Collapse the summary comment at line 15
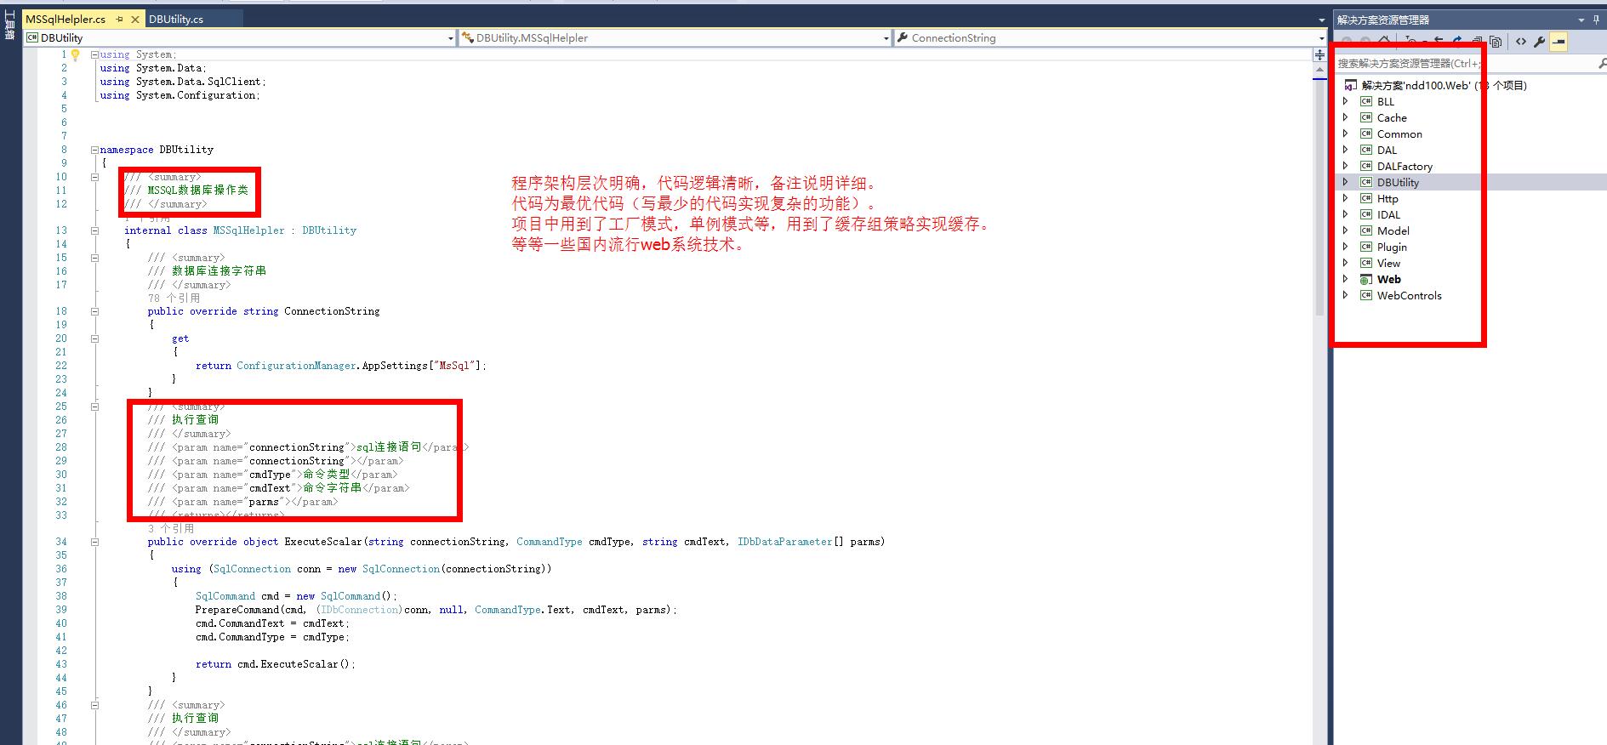This screenshot has width=1607, height=745. pyautogui.click(x=94, y=258)
